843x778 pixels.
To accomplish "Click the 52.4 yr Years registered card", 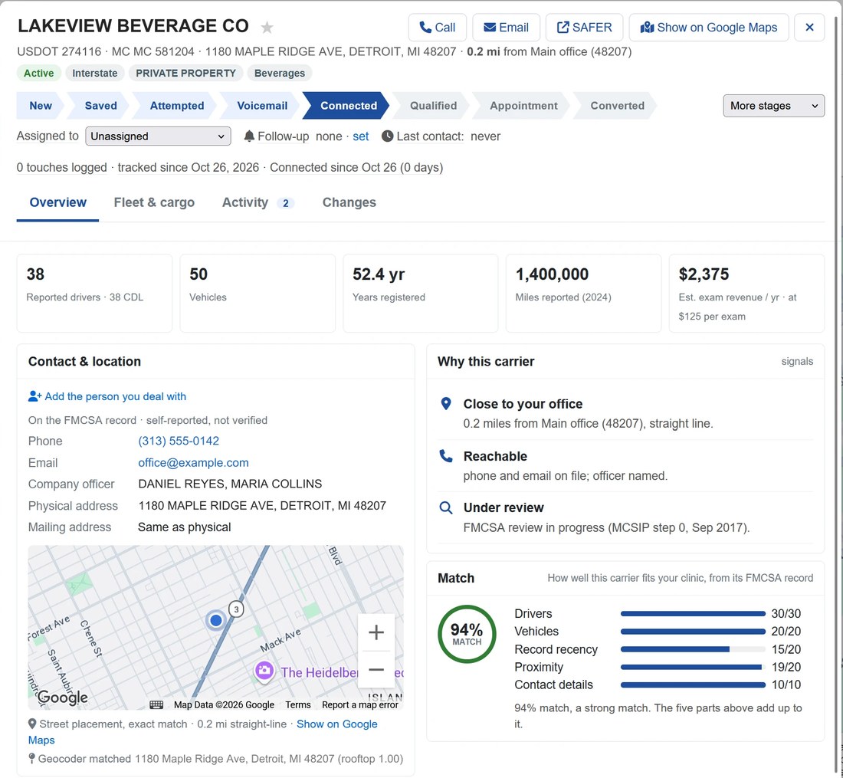I will pos(421,293).
